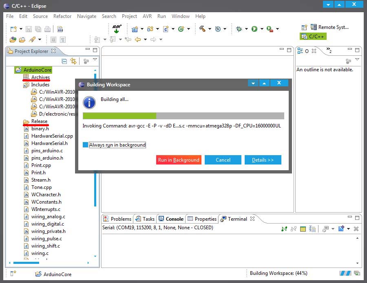Click the External Tools run icon

(x=270, y=29)
